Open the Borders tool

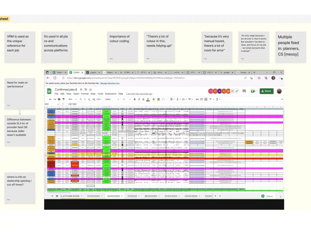click(159, 99)
